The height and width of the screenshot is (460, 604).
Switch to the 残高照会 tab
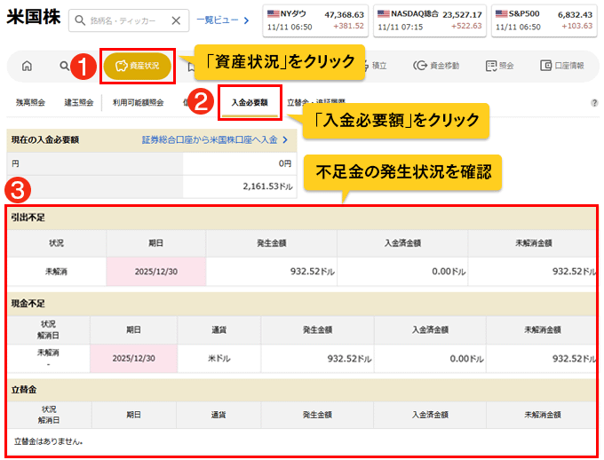click(30, 103)
